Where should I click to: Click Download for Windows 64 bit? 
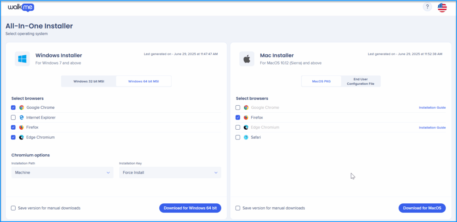(x=190, y=208)
